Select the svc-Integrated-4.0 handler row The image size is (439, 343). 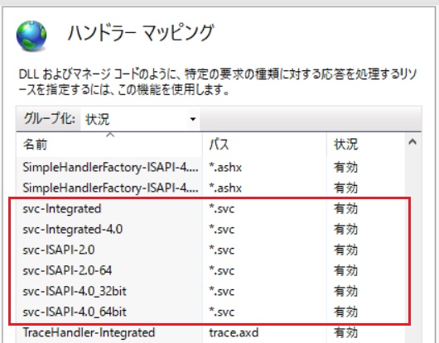tap(210, 229)
